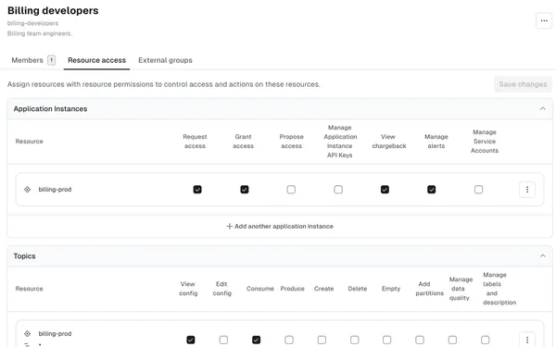Click the billing-developers slug text
Viewport: 556px width, 347px height.
point(33,23)
